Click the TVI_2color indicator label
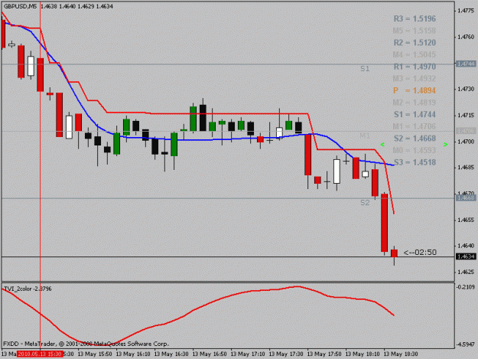 point(28,289)
